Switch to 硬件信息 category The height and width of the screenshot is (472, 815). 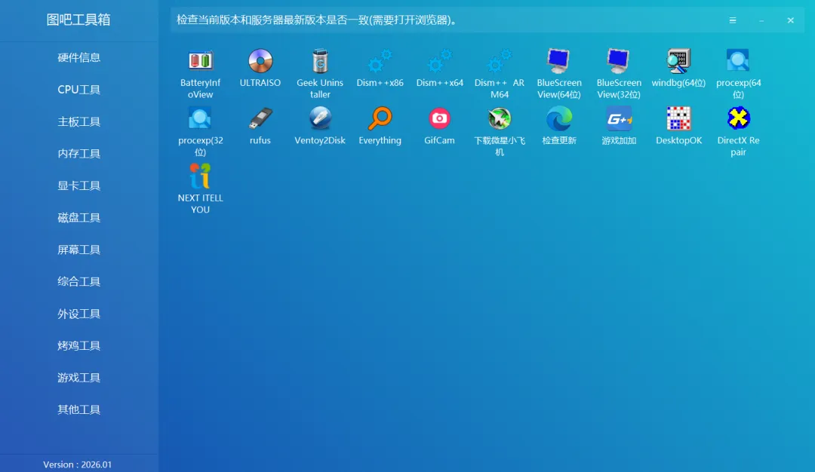[79, 57]
